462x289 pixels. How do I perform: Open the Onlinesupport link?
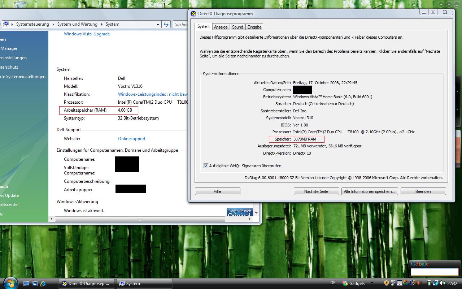pos(132,139)
